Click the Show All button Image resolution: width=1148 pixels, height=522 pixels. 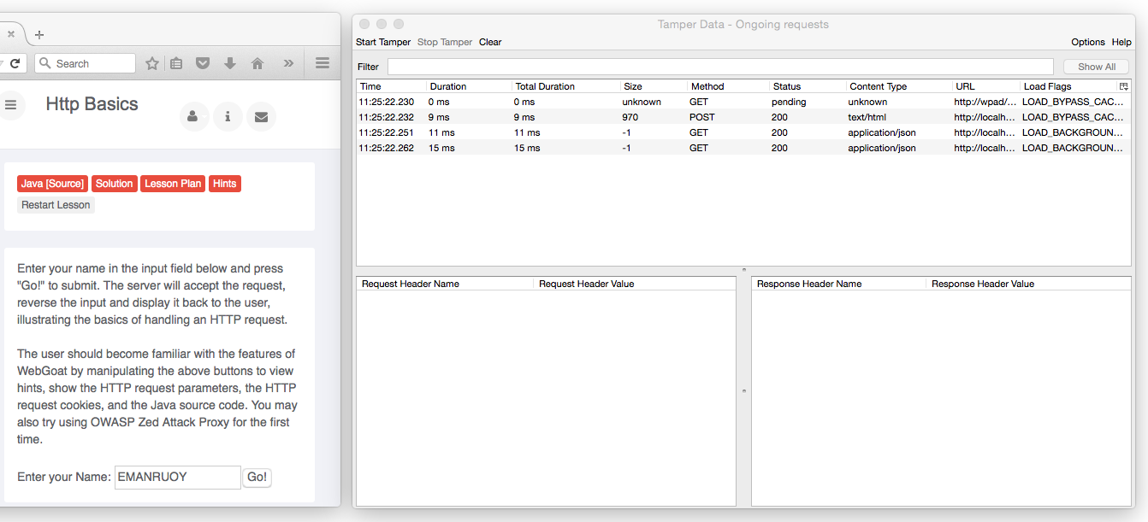(x=1096, y=67)
